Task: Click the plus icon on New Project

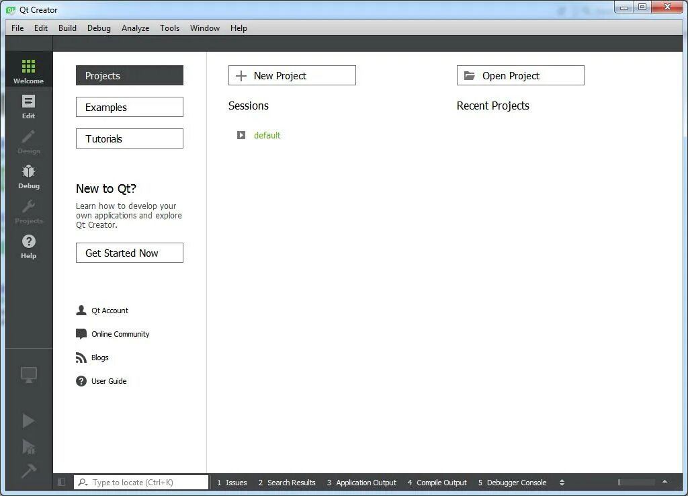Action: pyautogui.click(x=241, y=75)
